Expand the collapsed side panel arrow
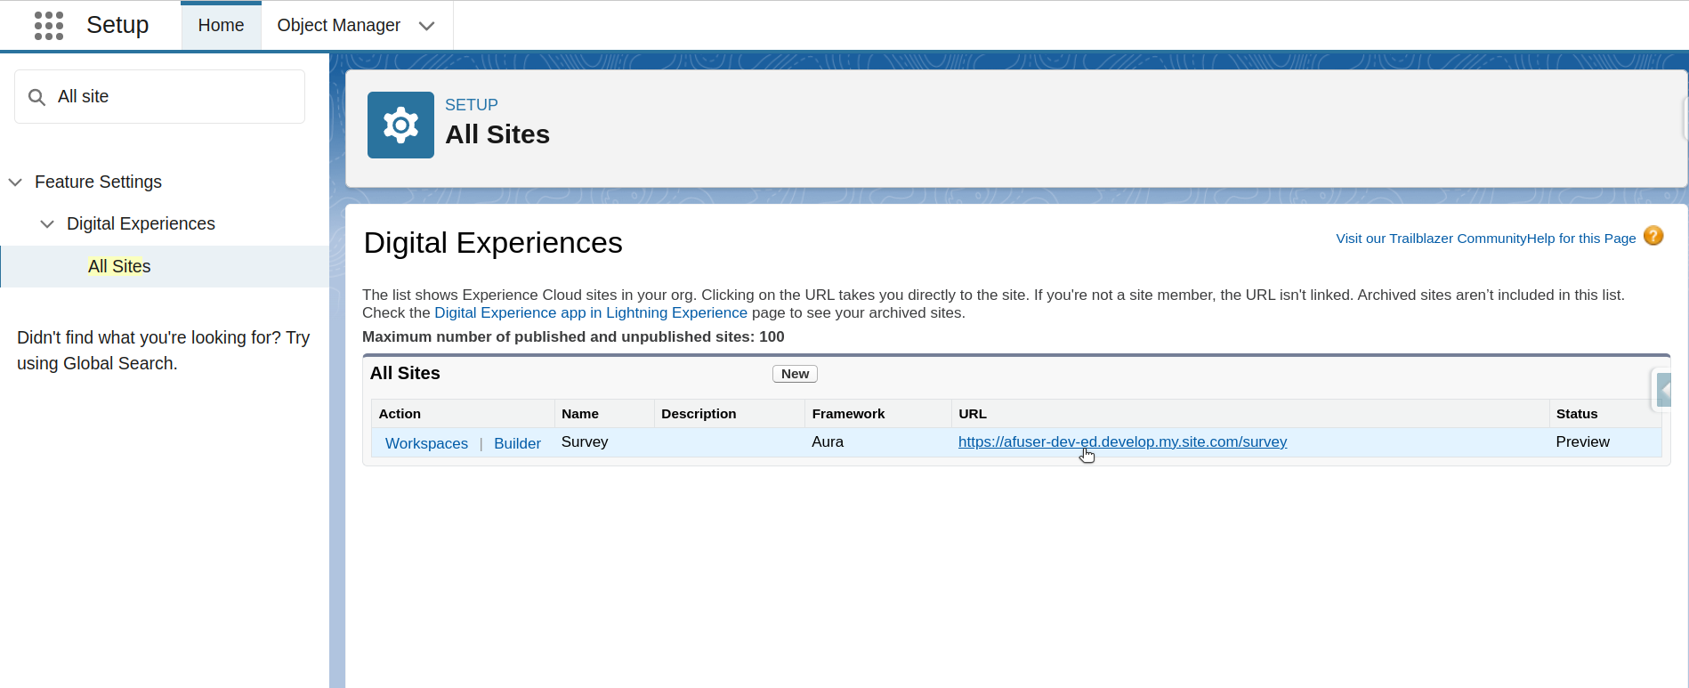1689x688 pixels. click(x=1662, y=390)
